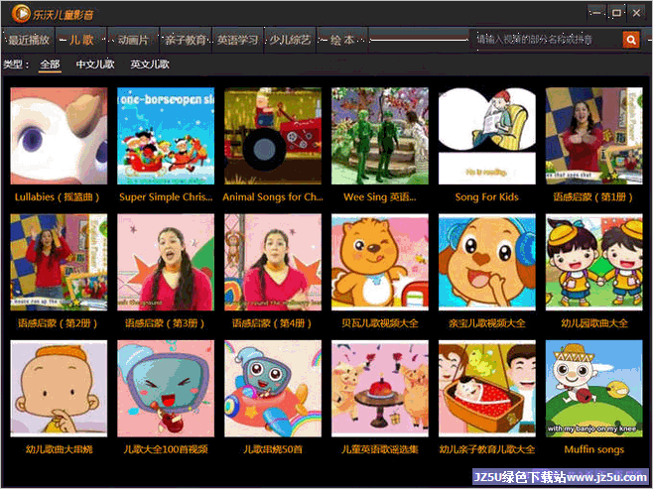Open 幼儿歌曲大串烧 baby thumbnail
653x489 pixels.
click(59, 389)
